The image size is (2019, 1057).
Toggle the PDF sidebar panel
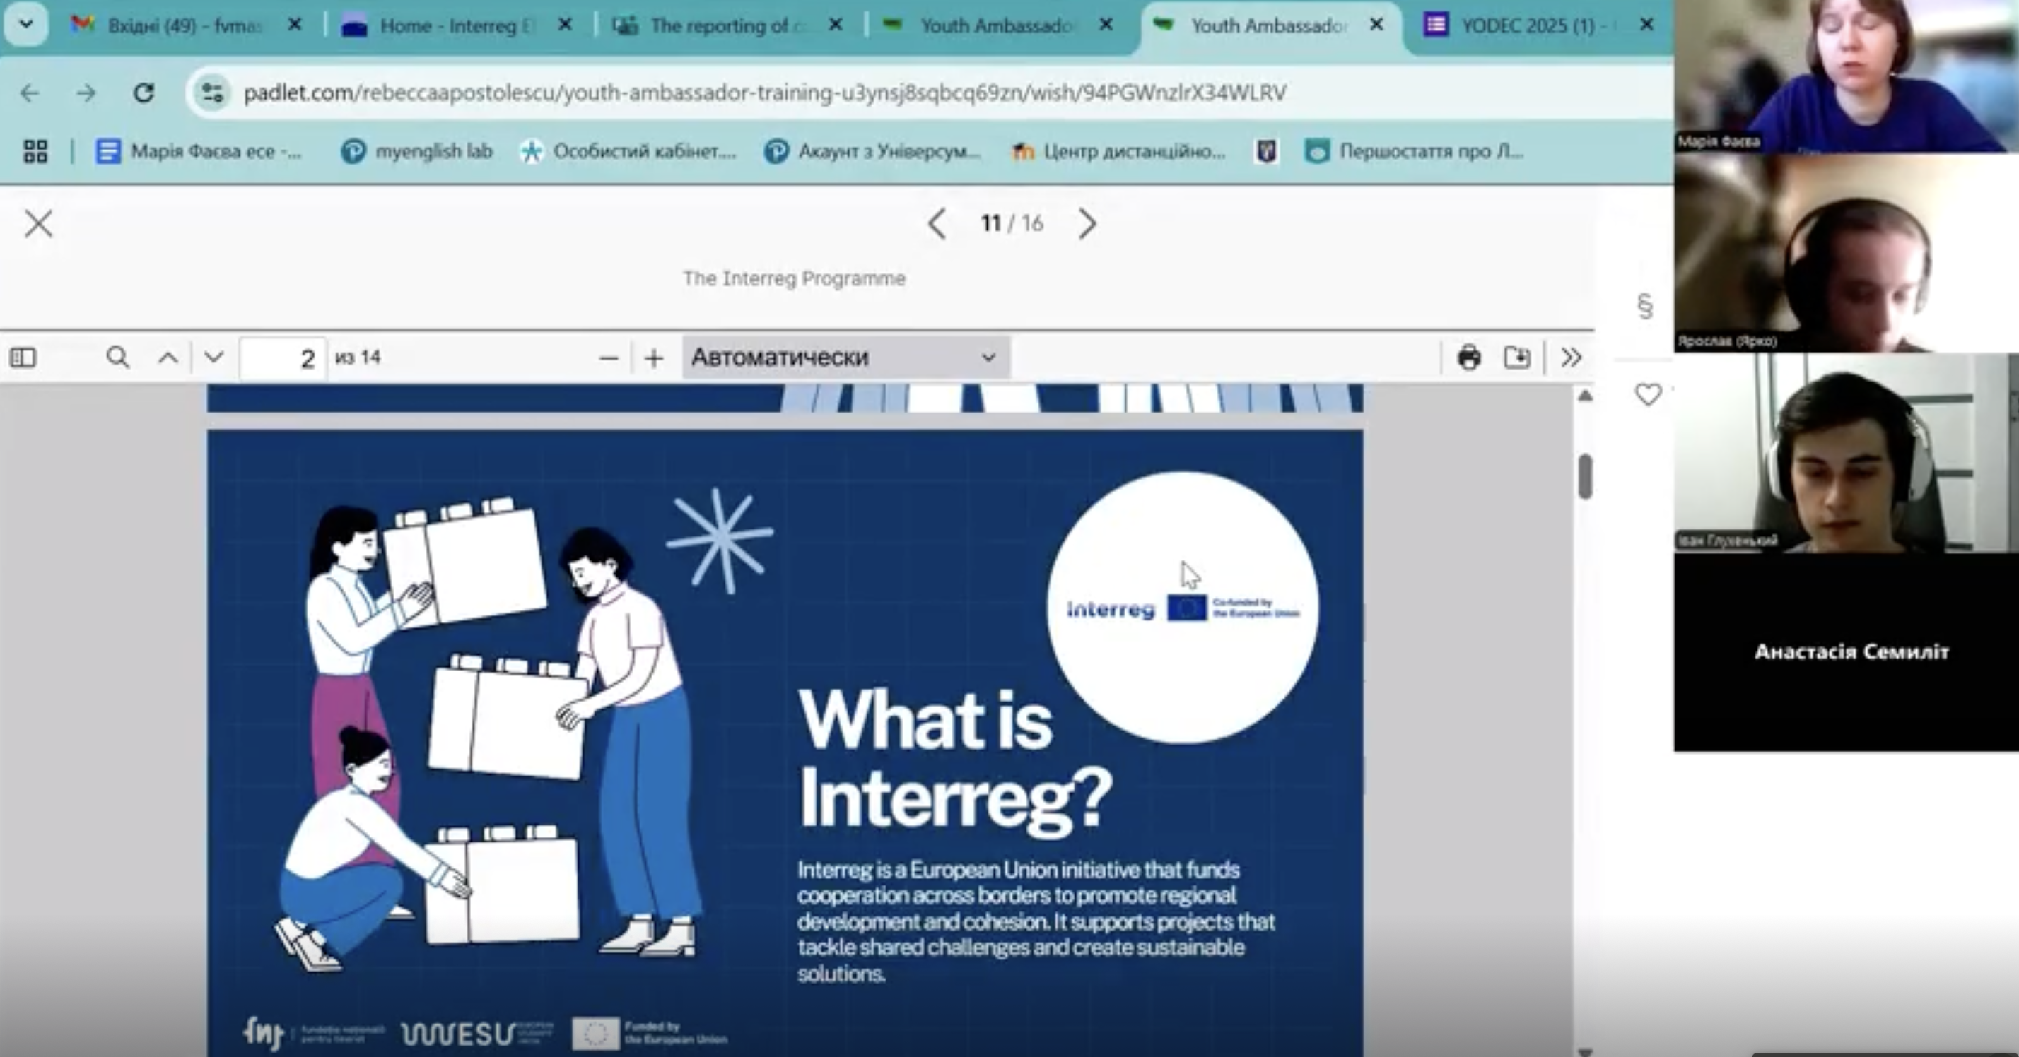[23, 358]
